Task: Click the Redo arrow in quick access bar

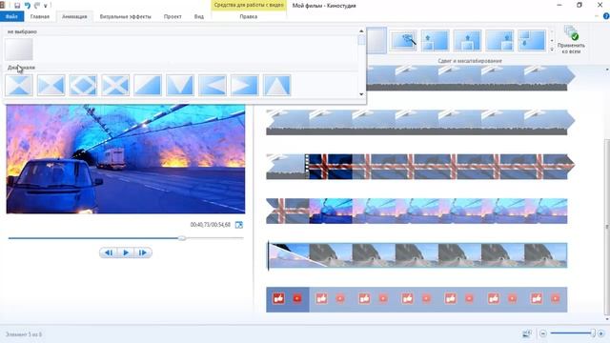Action: click(x=37, y=6)
